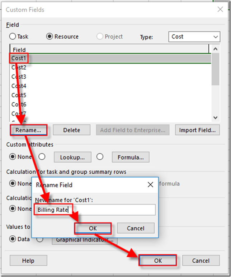Select the Task radio button
The image size is (231, 277).
pyautogui.click(x=13, y=37)
